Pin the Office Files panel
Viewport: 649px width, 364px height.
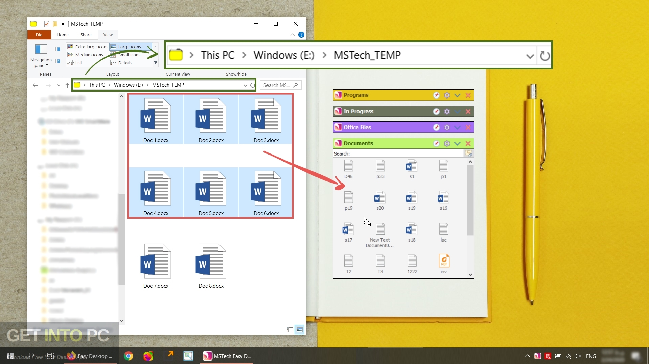[x=436, y=127]
